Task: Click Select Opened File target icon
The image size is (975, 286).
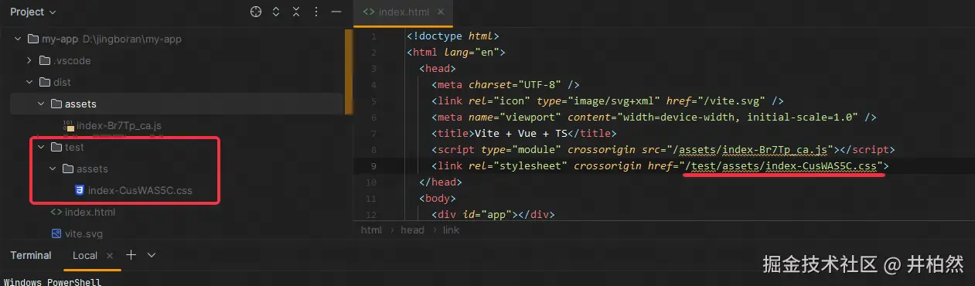Action: (257, 12)
